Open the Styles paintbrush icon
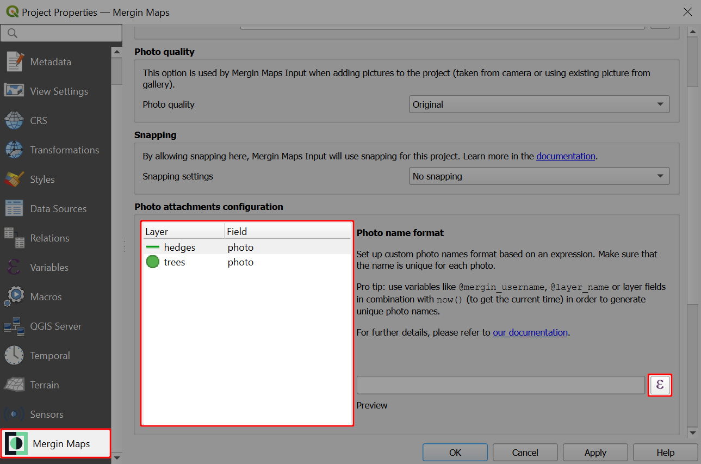The height and width of the screenshot is (464, 701). click(x=14, y=179)
